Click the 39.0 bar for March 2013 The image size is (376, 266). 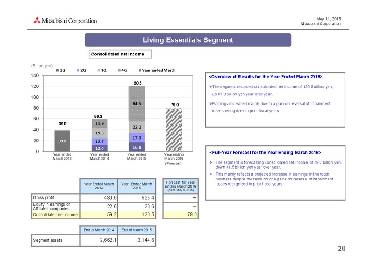tap(63, 141)
